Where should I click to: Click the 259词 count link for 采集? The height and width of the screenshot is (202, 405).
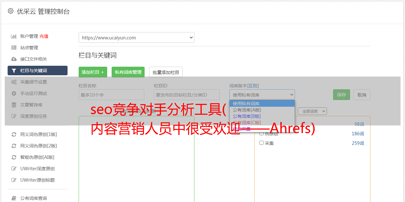[358, 143]
